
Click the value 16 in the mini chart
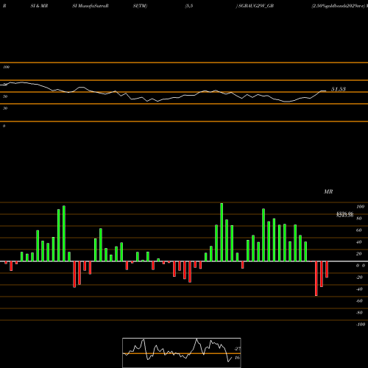click(x=237, y=358)
